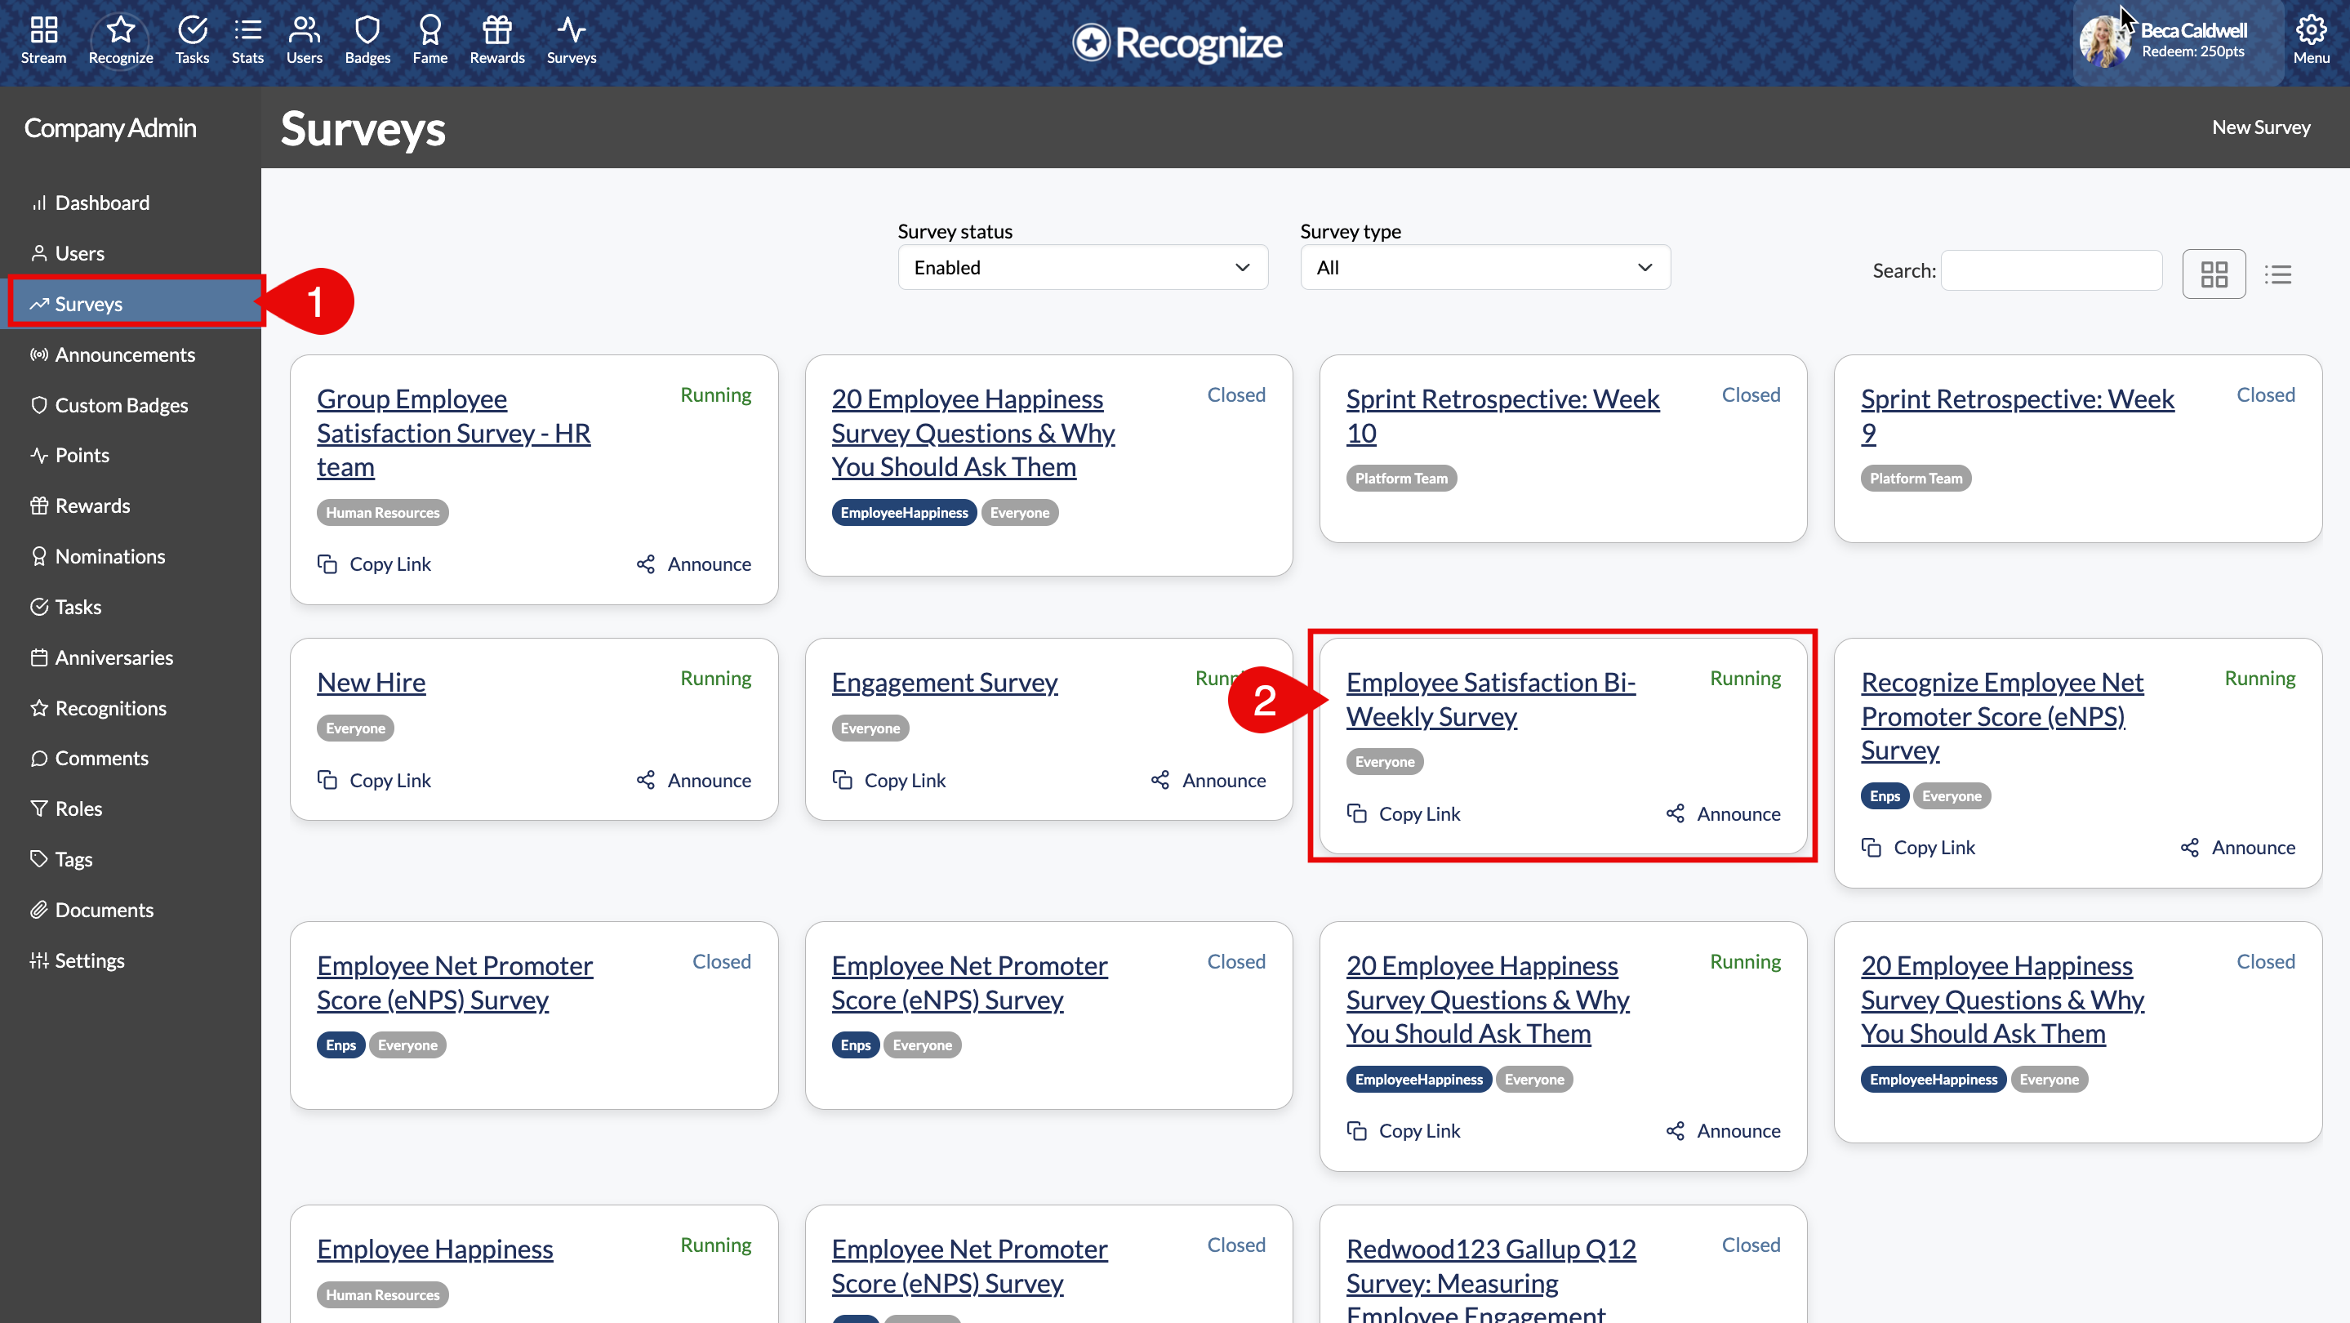Copy Link icon on Employee Satisfaction Bi-Weekly card
The width and height of the screenshot is (2350, 1323).
coord(1356,814)
